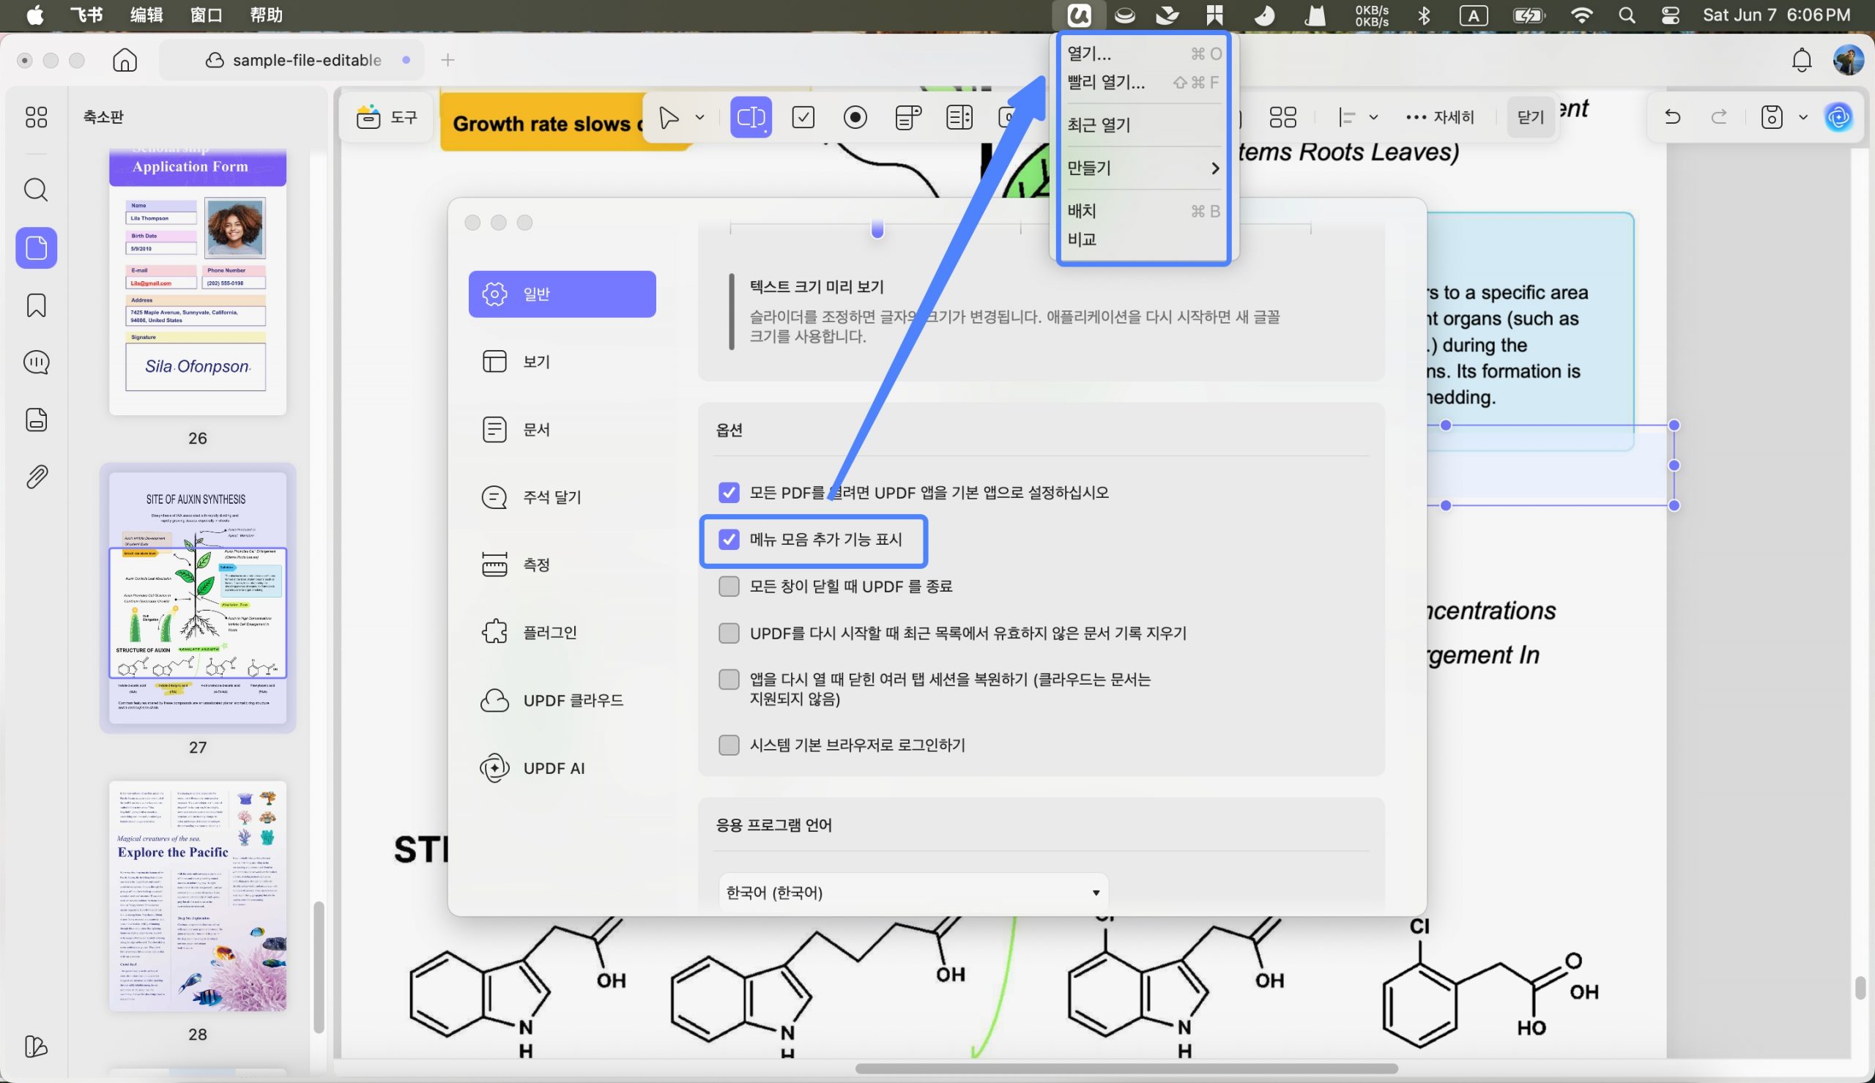Click the '닫기' button in form toolbar

(x=1531, y=117)
